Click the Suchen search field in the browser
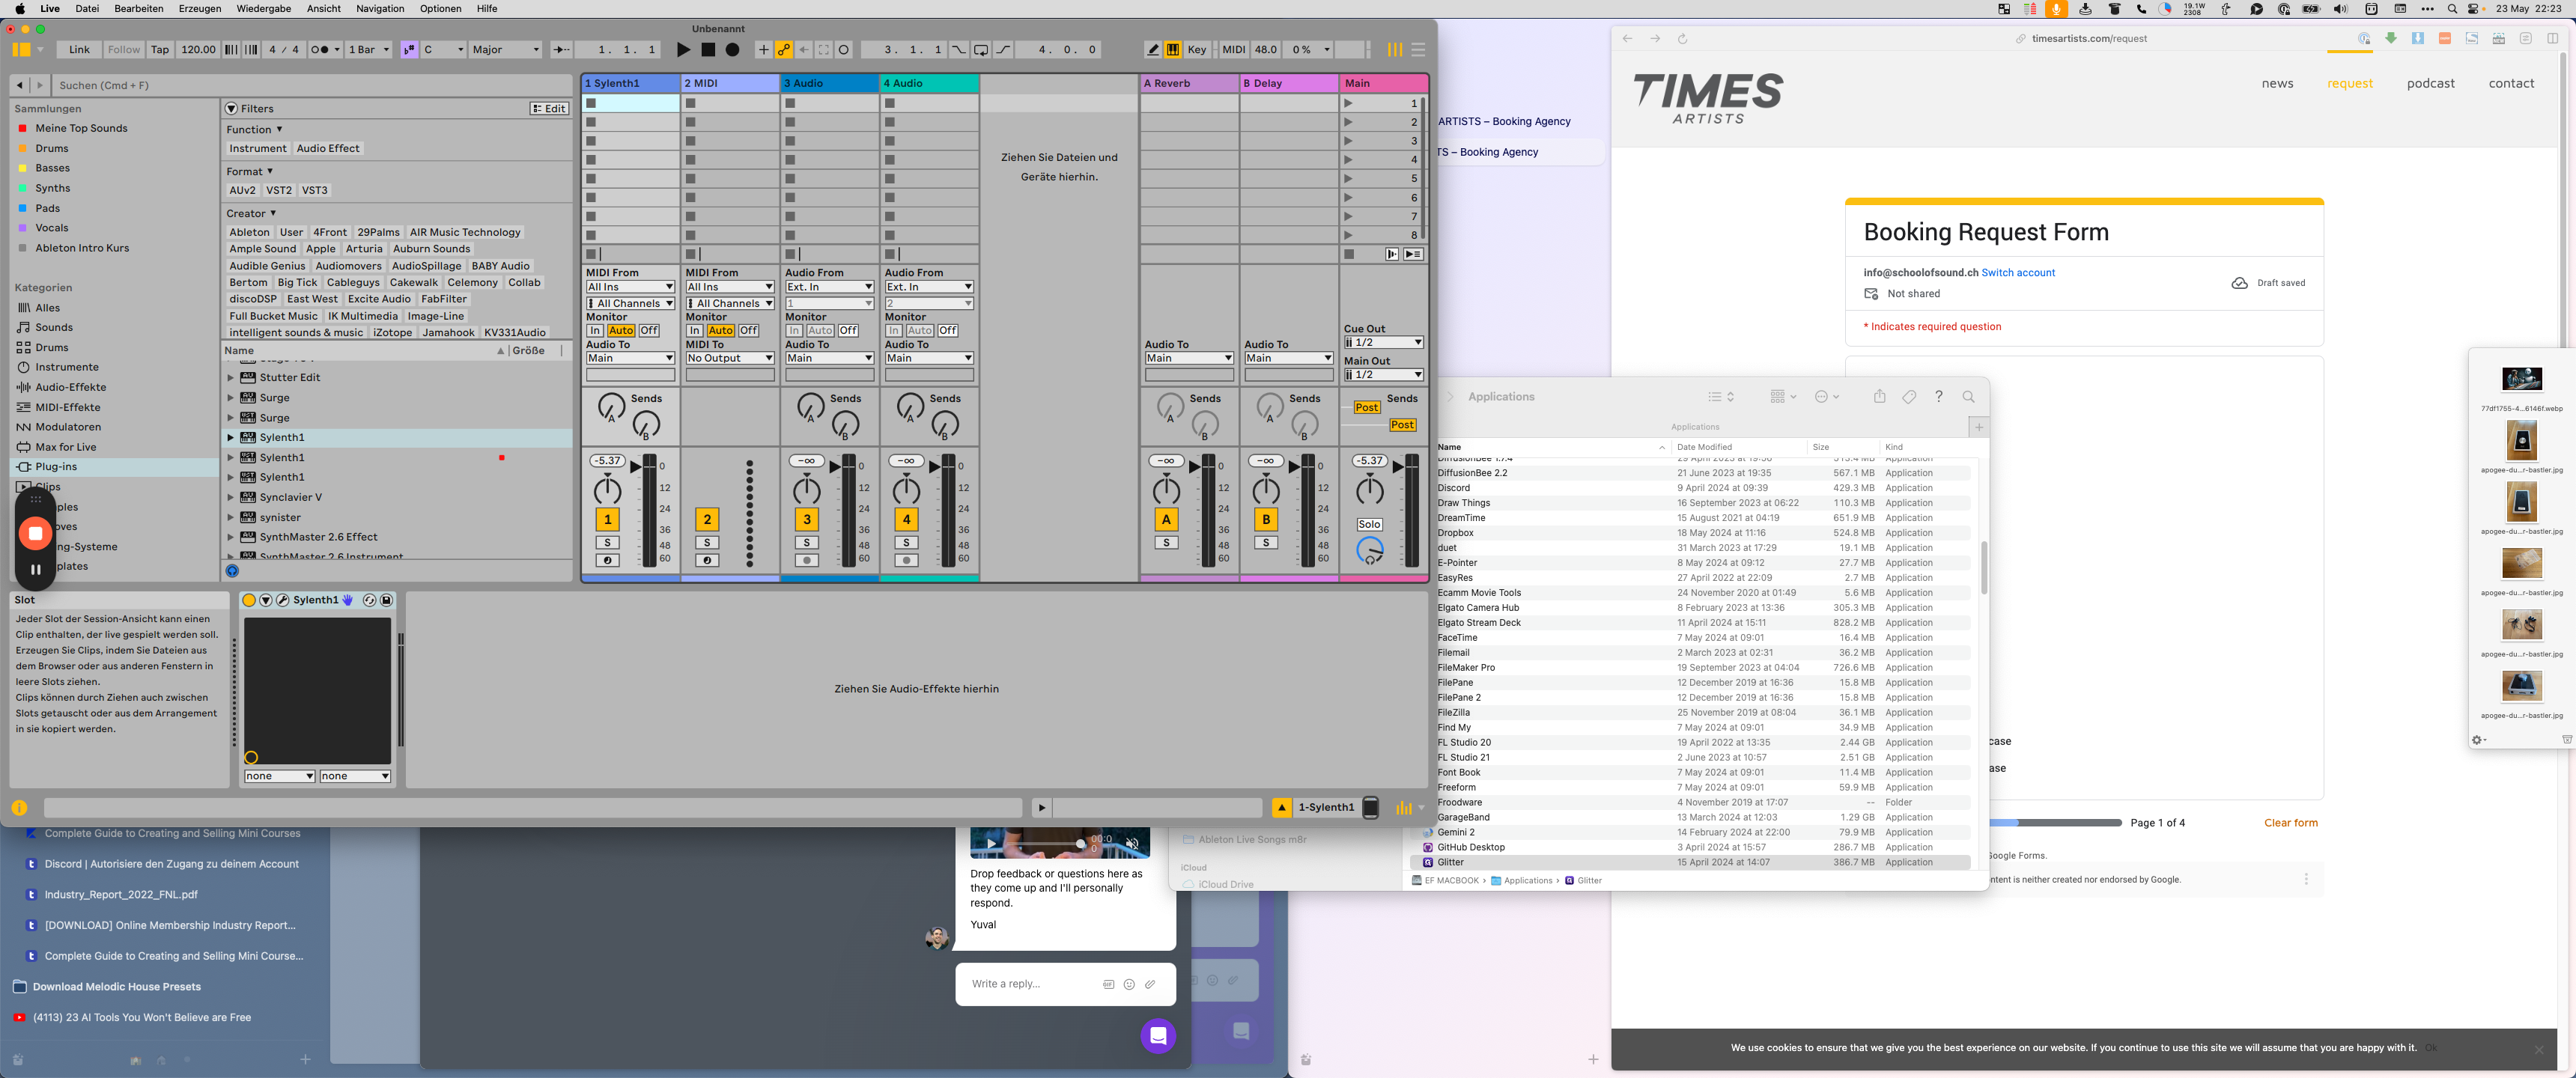 pos(312,85)
